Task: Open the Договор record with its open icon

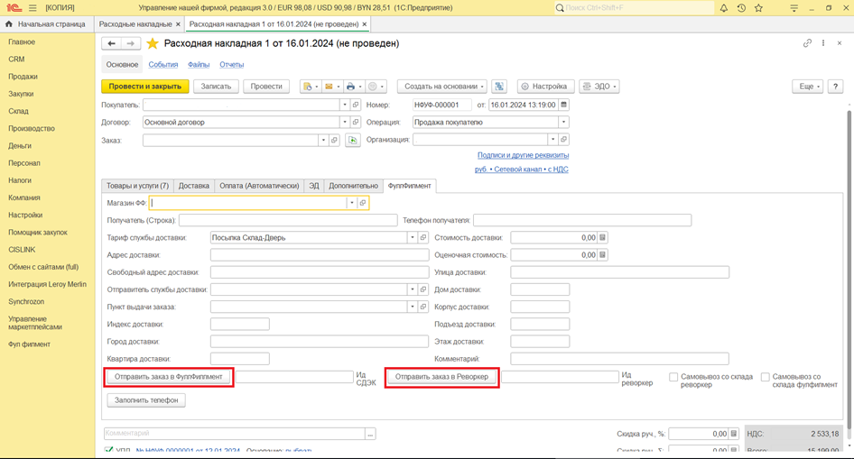Action: click(x=356, y=123)
